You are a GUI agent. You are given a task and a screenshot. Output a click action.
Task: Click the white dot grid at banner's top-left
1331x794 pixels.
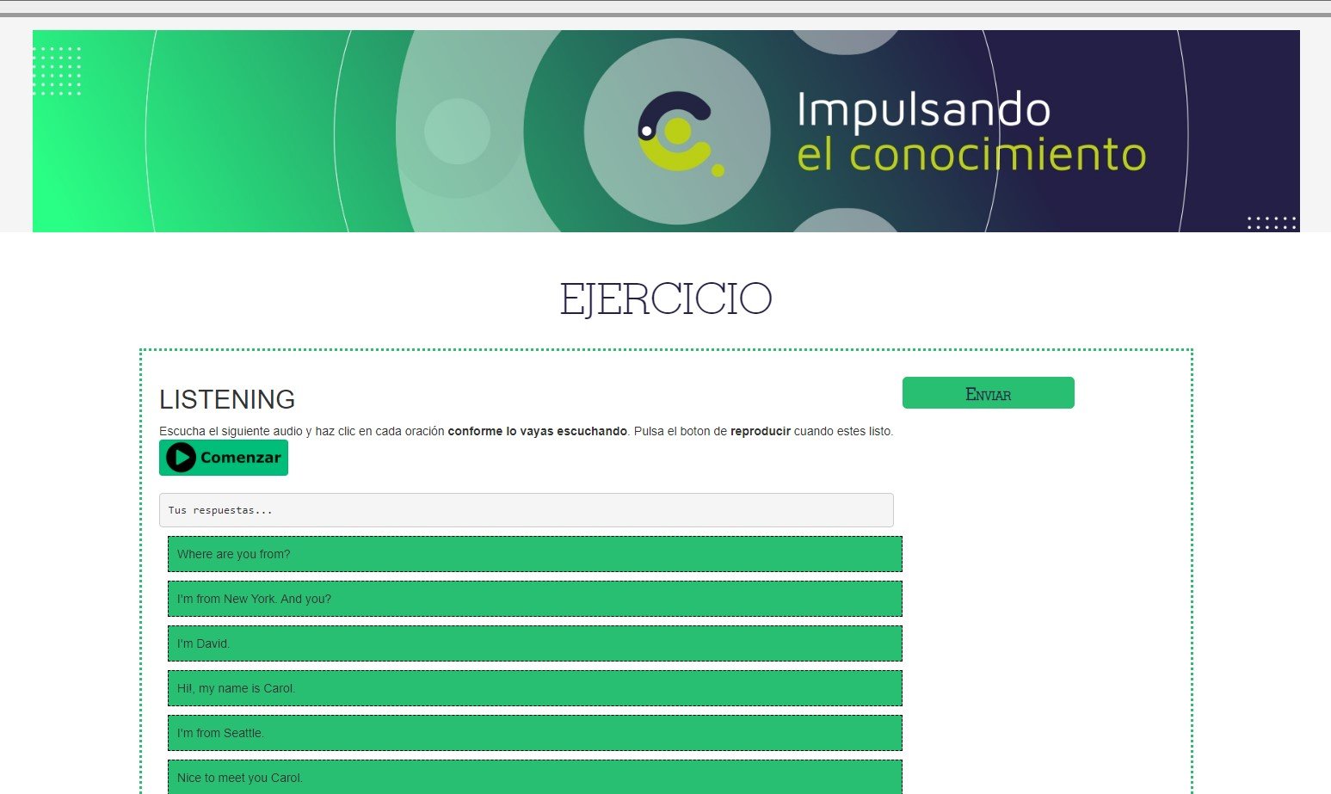[57, 71]
